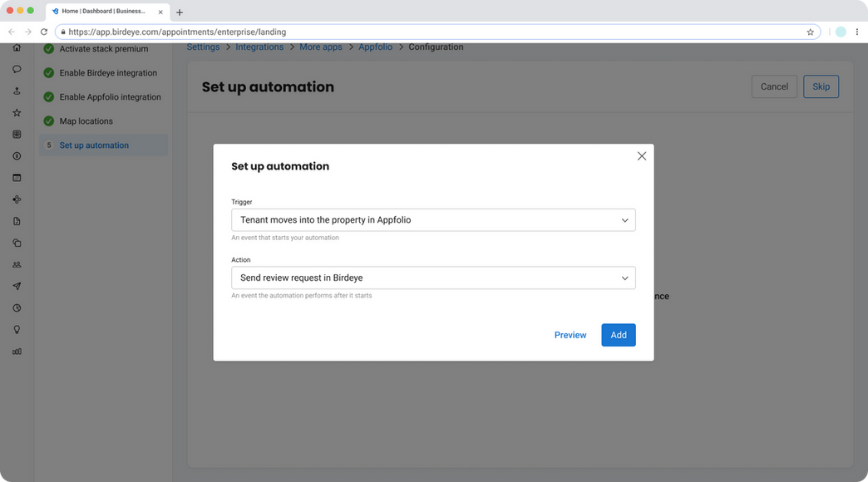The image size is (868, 482).
Task: Open the bar chart reports icon
Action: click(17, 352)
